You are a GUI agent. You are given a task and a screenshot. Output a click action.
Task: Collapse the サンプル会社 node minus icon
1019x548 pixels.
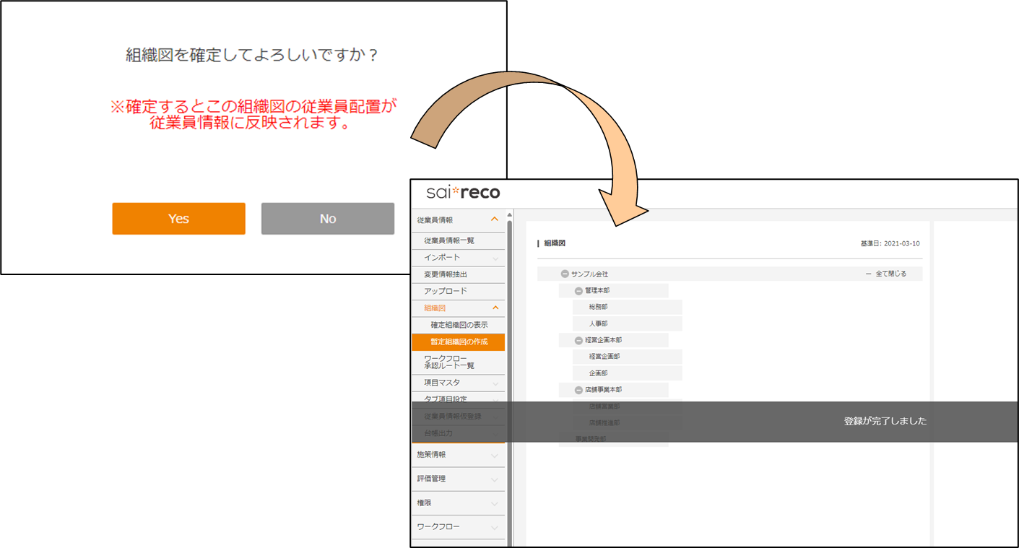click(565, 274)
